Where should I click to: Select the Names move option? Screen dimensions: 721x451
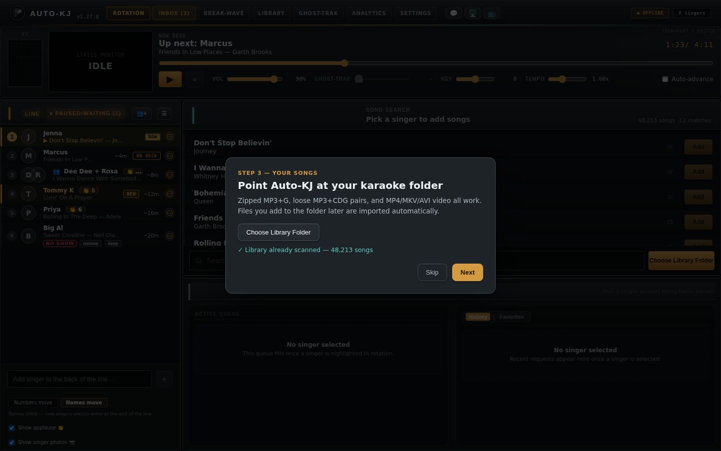pos(84,403)
